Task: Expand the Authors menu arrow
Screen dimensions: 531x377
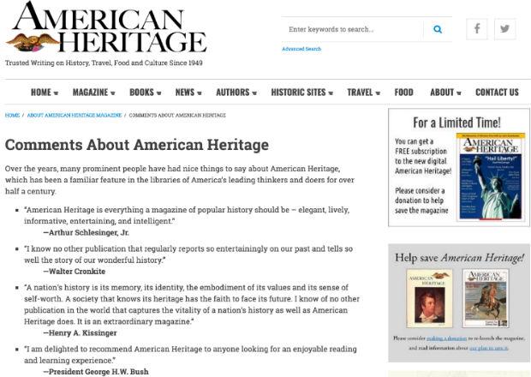Action: [254, 93]
